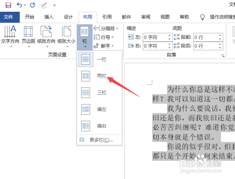Switch to the 审阅 tab

pos(146,17)
